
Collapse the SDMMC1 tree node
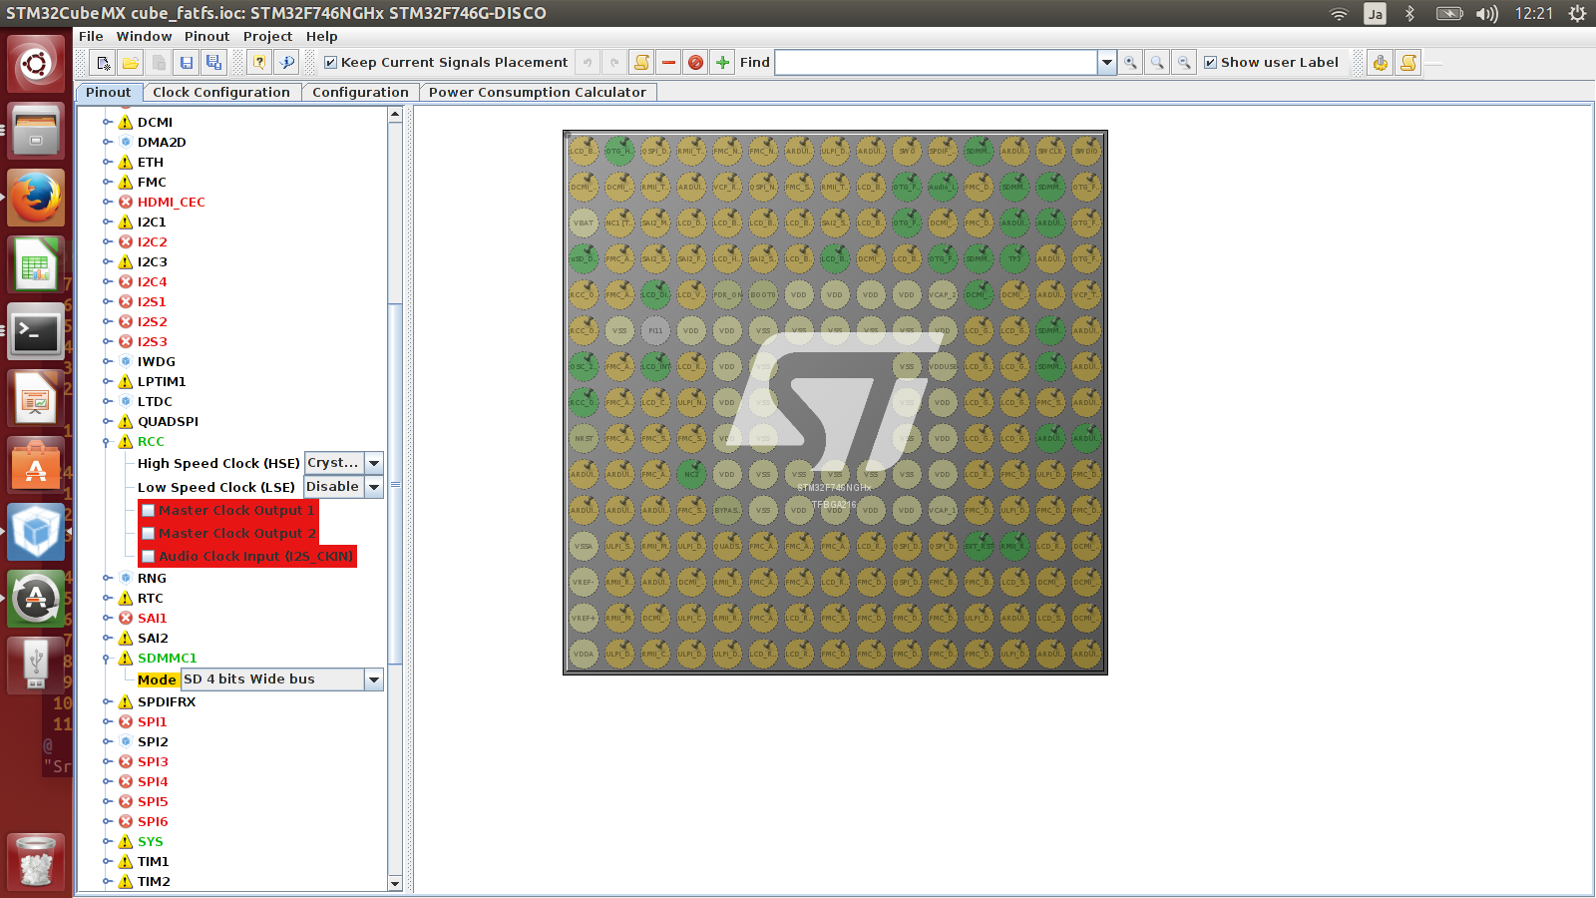point(107,659)
